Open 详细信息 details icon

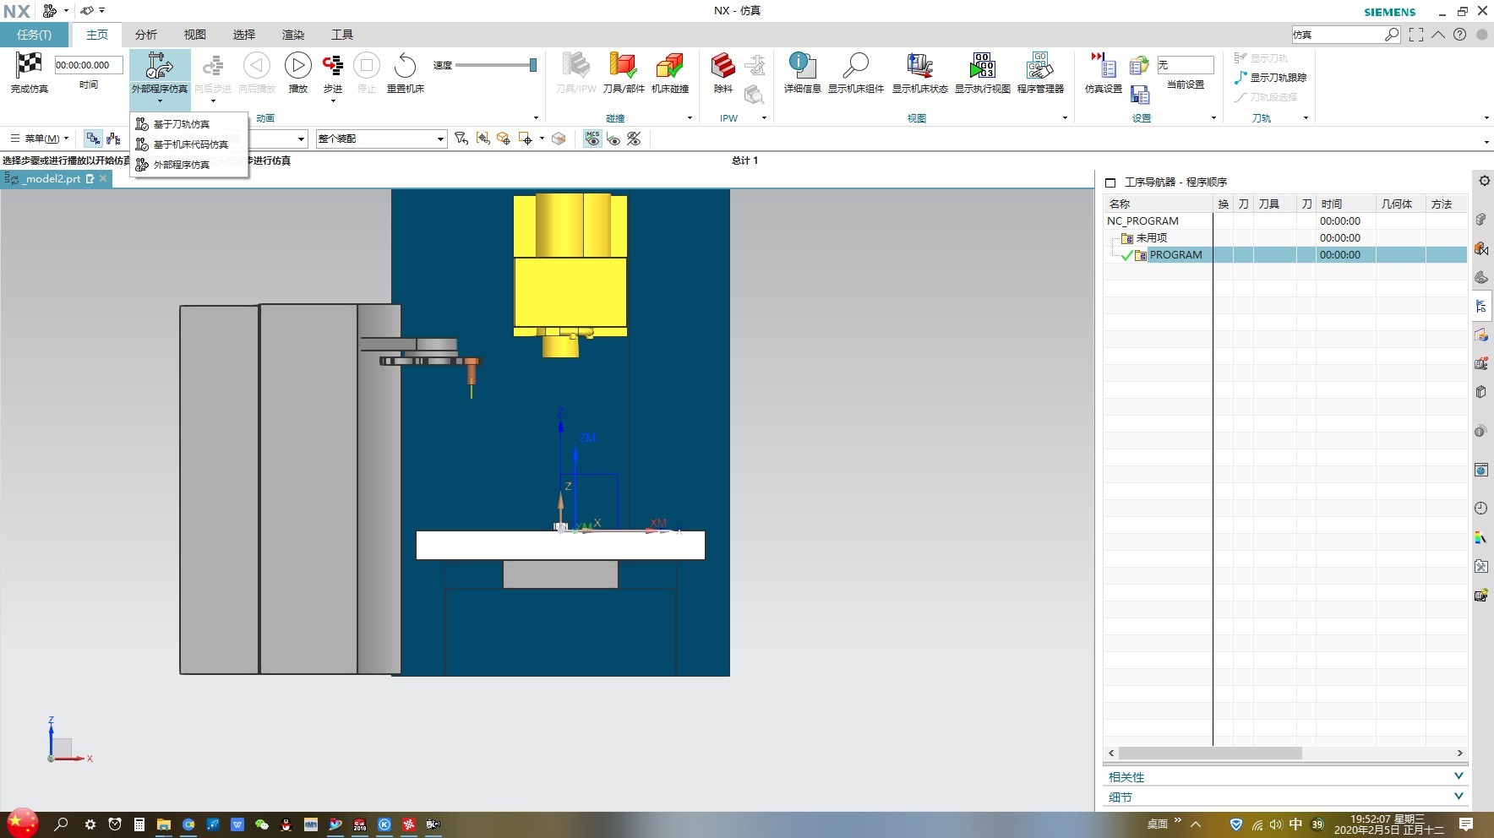coord(802,65)
